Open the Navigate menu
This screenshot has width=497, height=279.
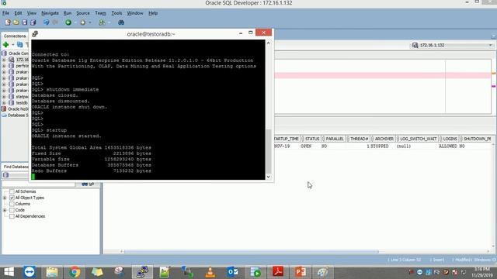coord(50,13)
